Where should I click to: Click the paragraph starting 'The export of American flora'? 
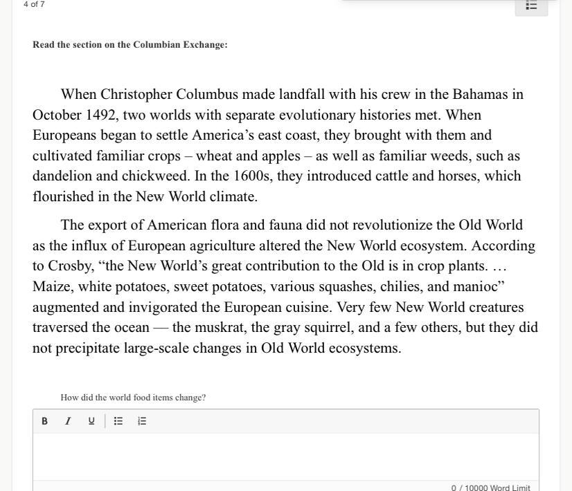[x=285, y=286]
